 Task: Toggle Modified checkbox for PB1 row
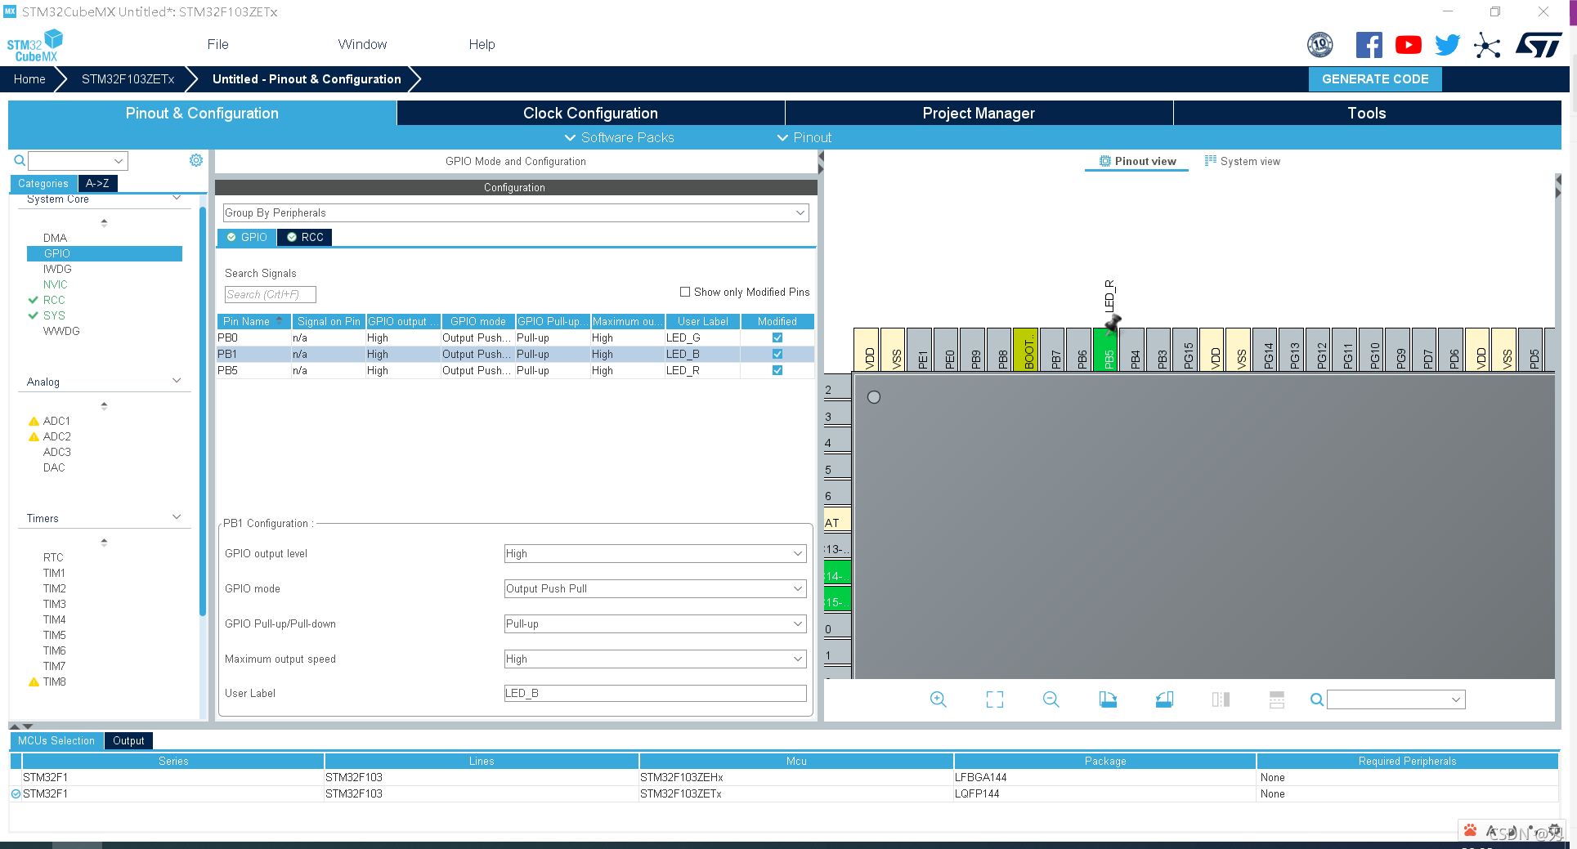click(x=777, y=354)
